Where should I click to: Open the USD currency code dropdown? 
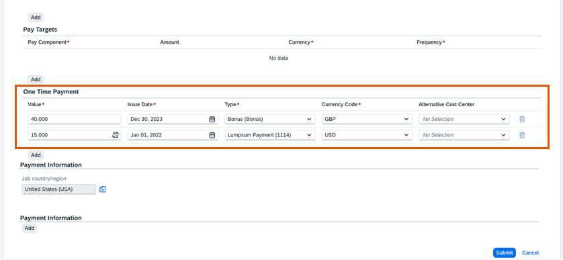[x=367, y=135]
